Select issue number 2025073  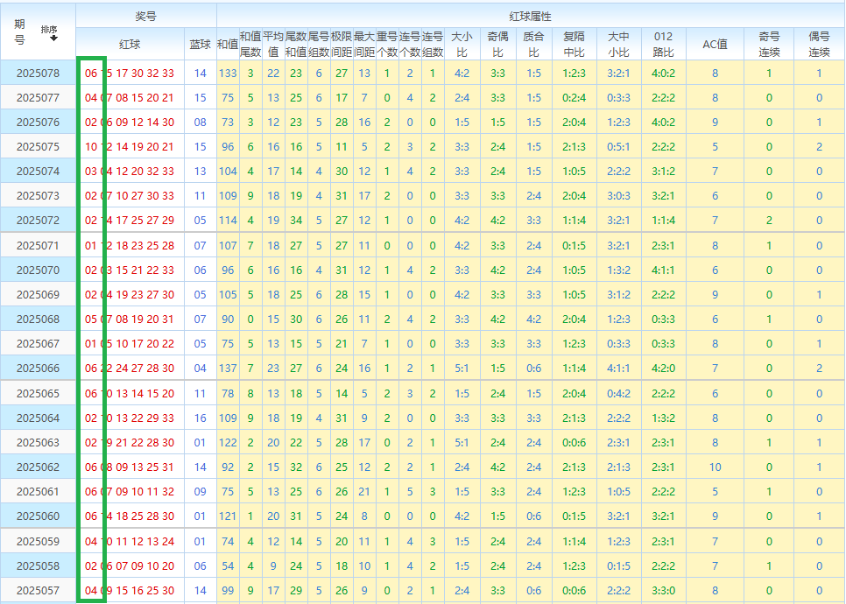pos(38,196)
